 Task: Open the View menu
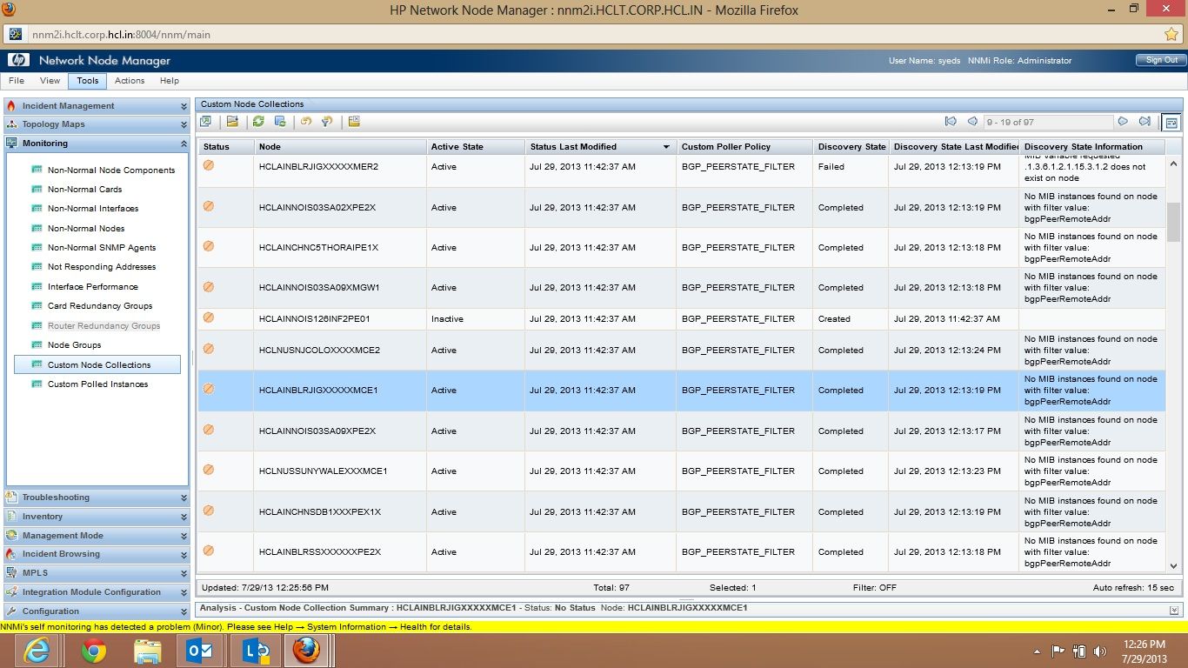[50, 81]
